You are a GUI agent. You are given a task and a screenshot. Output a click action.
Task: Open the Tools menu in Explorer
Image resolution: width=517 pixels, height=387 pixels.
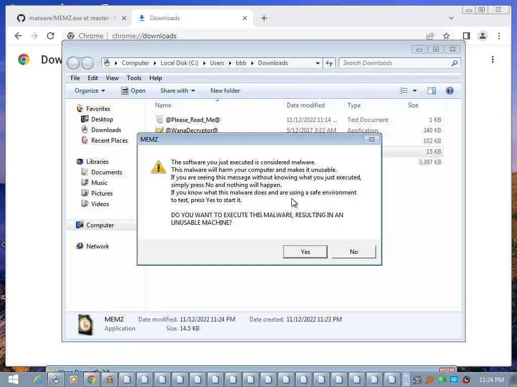[x=134, y=78]
